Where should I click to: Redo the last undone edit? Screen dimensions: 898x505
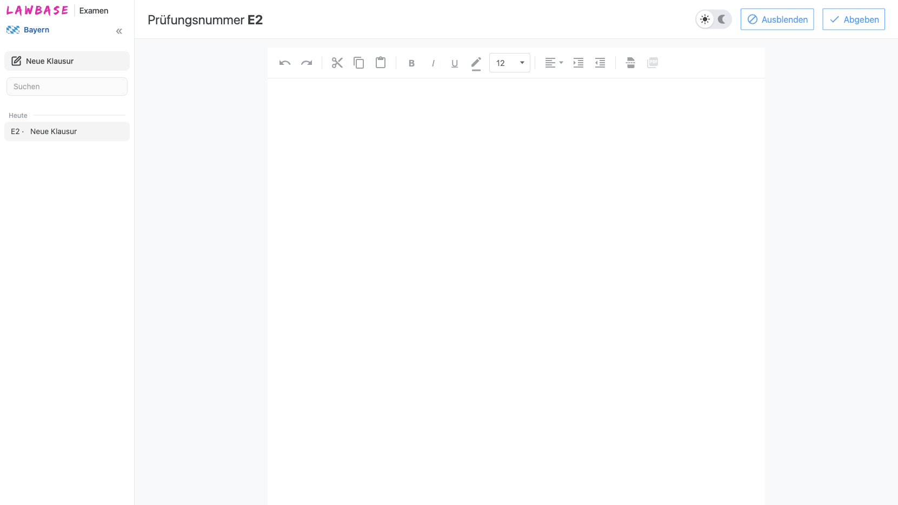[x=307, y=63]
